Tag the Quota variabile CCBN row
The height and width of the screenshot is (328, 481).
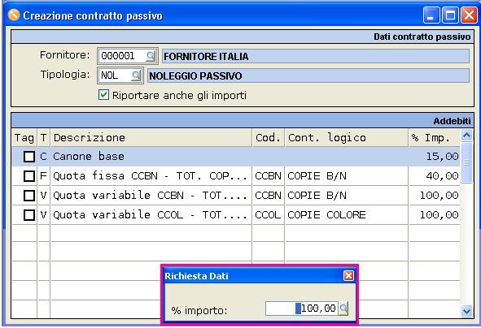pyautogui.click(x=29, y=195)
